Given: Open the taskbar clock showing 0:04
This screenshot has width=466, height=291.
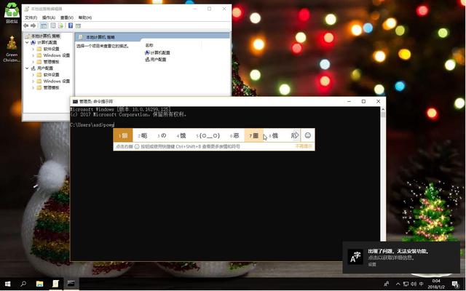Looking at the screenshot, I should click(436, 284).
